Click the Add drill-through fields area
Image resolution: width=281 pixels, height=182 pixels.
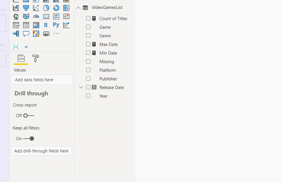click(x=41, y=151)
